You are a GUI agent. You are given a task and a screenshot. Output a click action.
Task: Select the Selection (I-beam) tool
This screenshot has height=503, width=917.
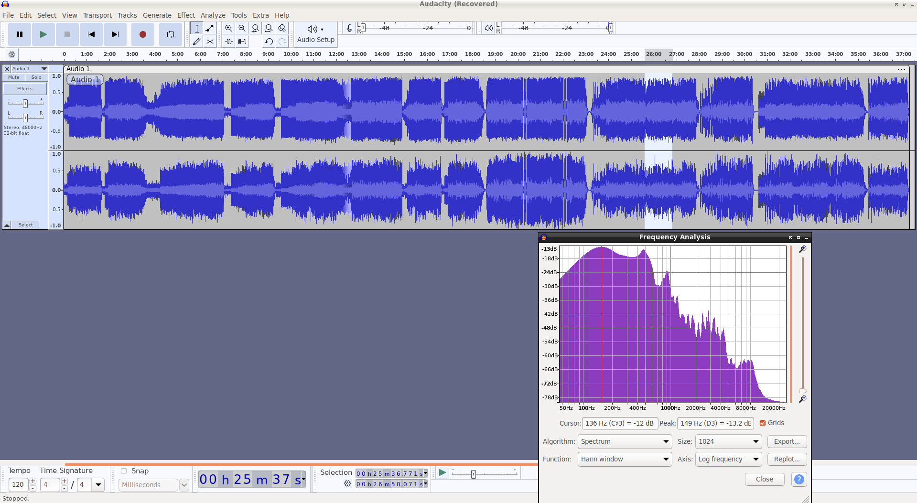tap(196, 28)
